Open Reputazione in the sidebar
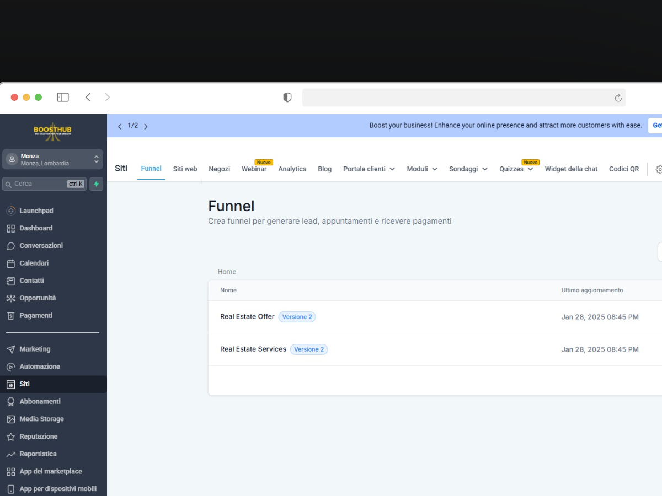 click(x=38, y=436)
